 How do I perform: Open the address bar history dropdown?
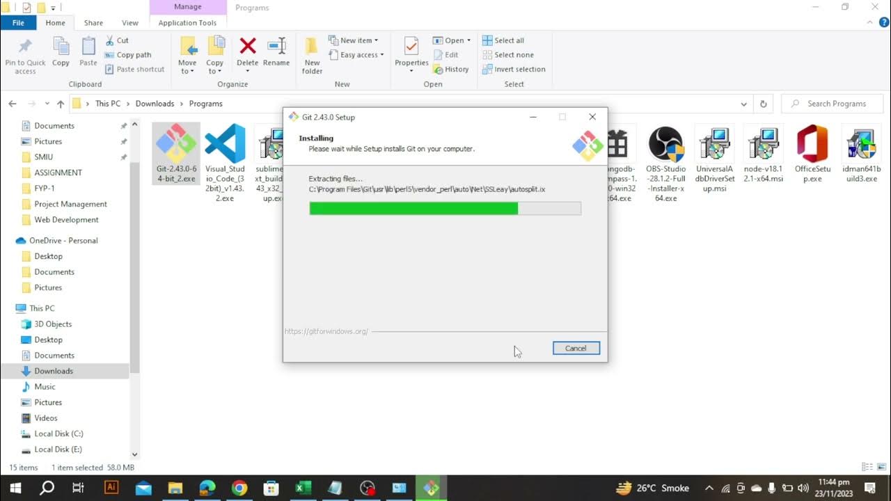pyautogui.click(x=745, y=104)
